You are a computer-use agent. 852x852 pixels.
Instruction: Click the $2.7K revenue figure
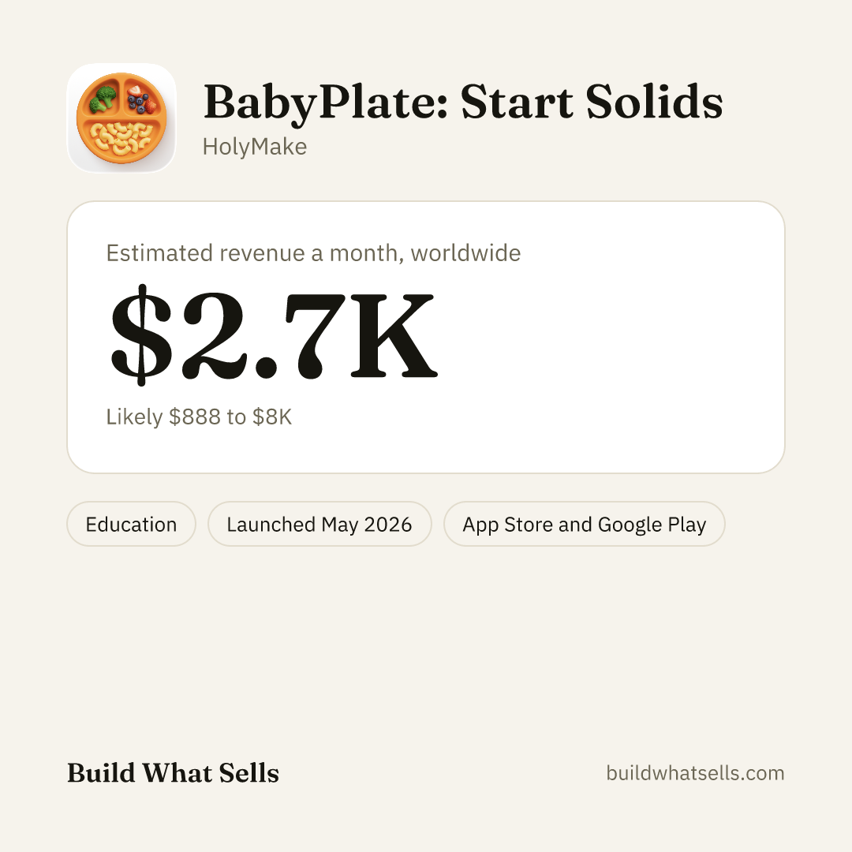click(273, 334)
